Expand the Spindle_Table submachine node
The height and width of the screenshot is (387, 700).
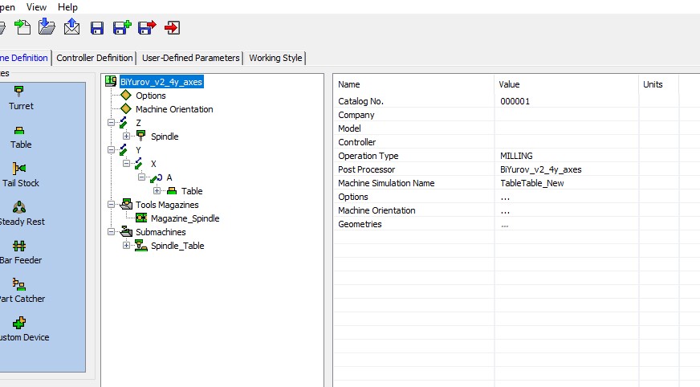coord(126,246)
